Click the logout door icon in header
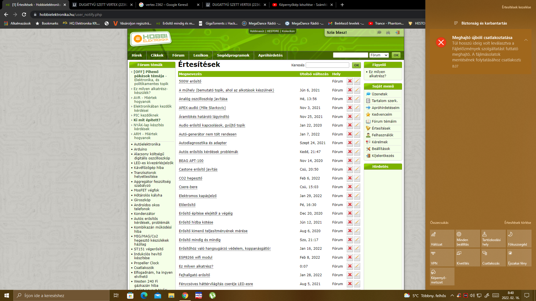This screenshot has width=536, height=301. [398, 33]
